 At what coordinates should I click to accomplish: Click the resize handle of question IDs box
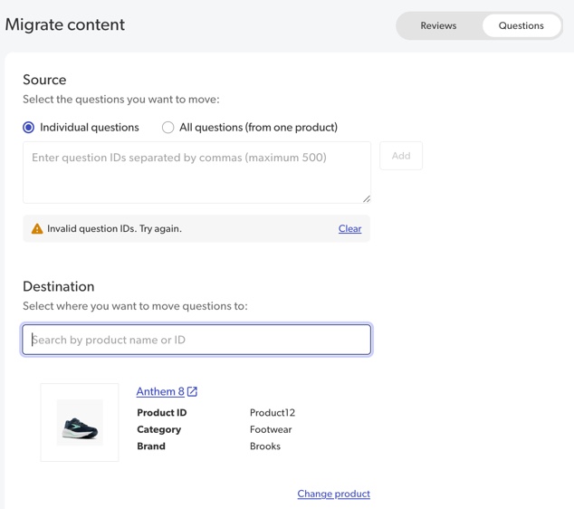coord(367,199)
